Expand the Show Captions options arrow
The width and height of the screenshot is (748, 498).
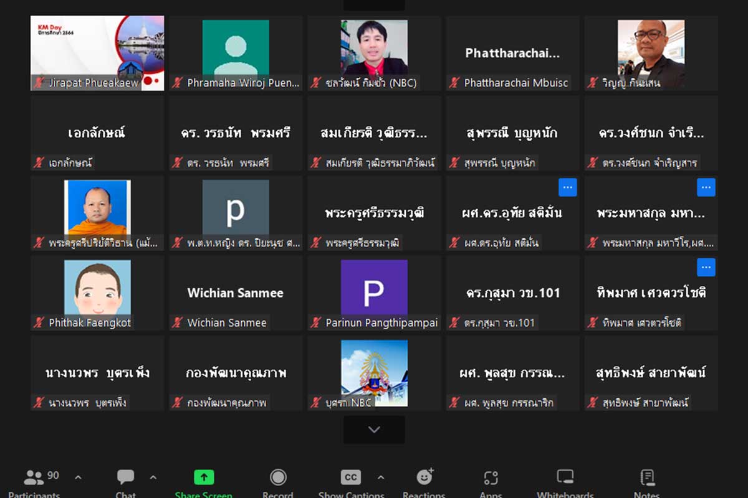tap(380, 478)
